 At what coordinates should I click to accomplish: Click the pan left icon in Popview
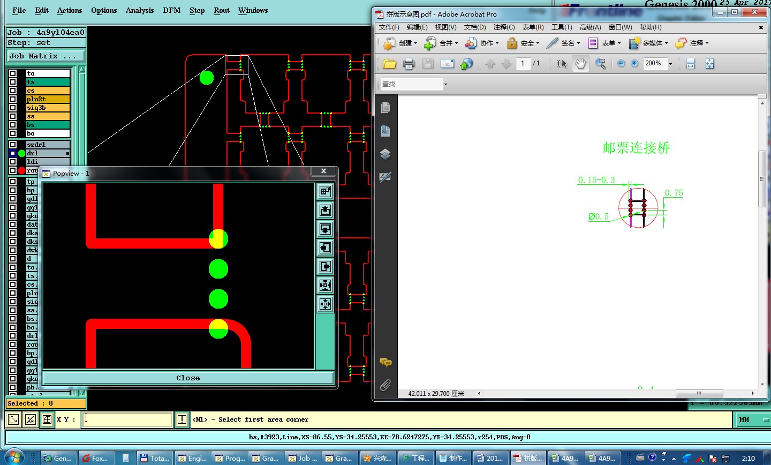[325, 248]
